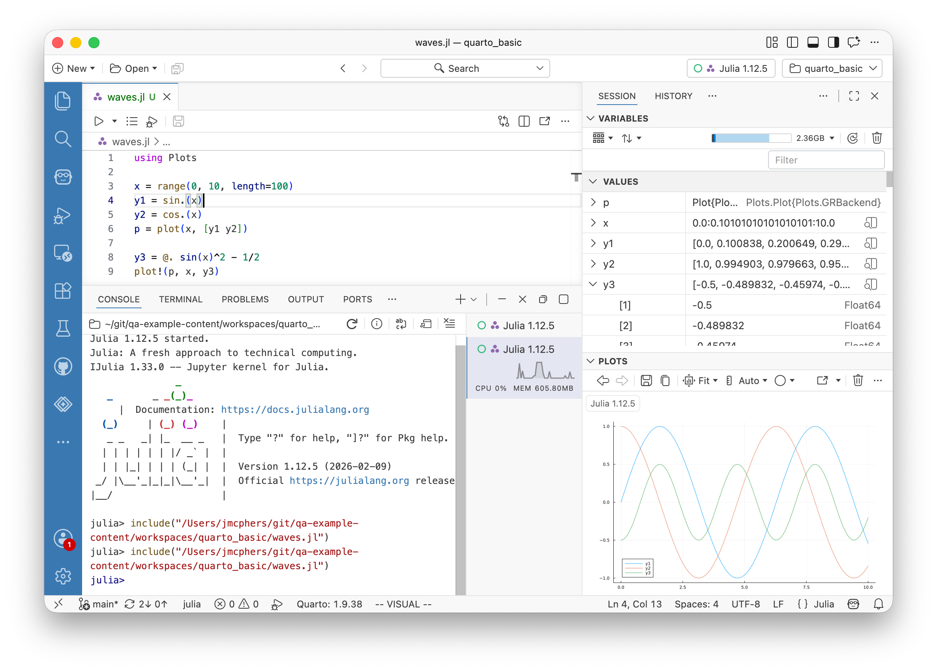The width and height of the screenshot is (937, 671).
Task: Switch to the HISTORY tab
Action: [x=673, y=96]
